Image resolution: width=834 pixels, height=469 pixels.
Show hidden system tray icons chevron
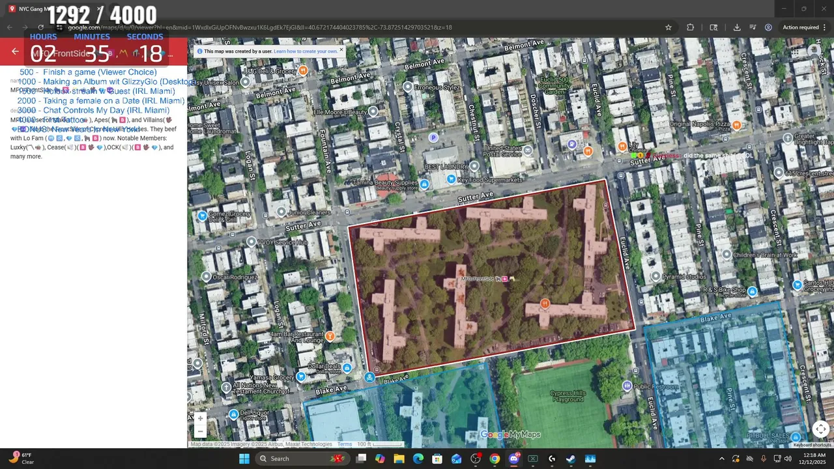(x=721, y=459)
